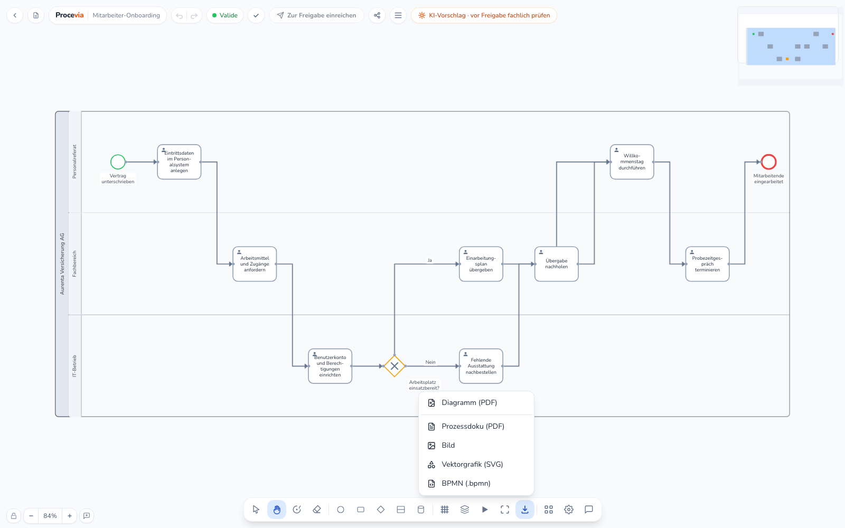
Task: Select task Benutzerkonto und Berechtigungen einrichten
Action: [330, 366]
